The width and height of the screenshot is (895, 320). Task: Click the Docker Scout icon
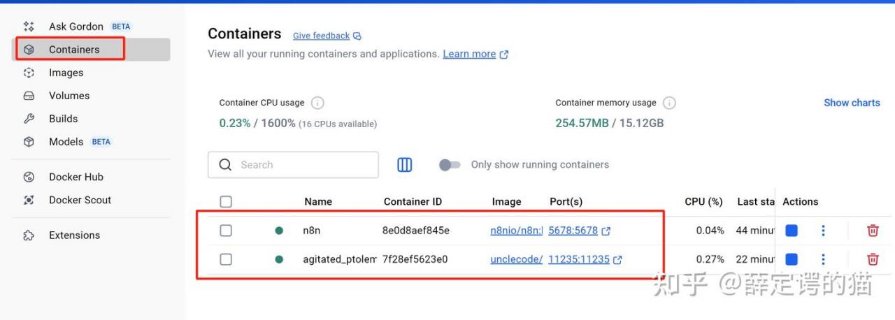pos(29,200)
